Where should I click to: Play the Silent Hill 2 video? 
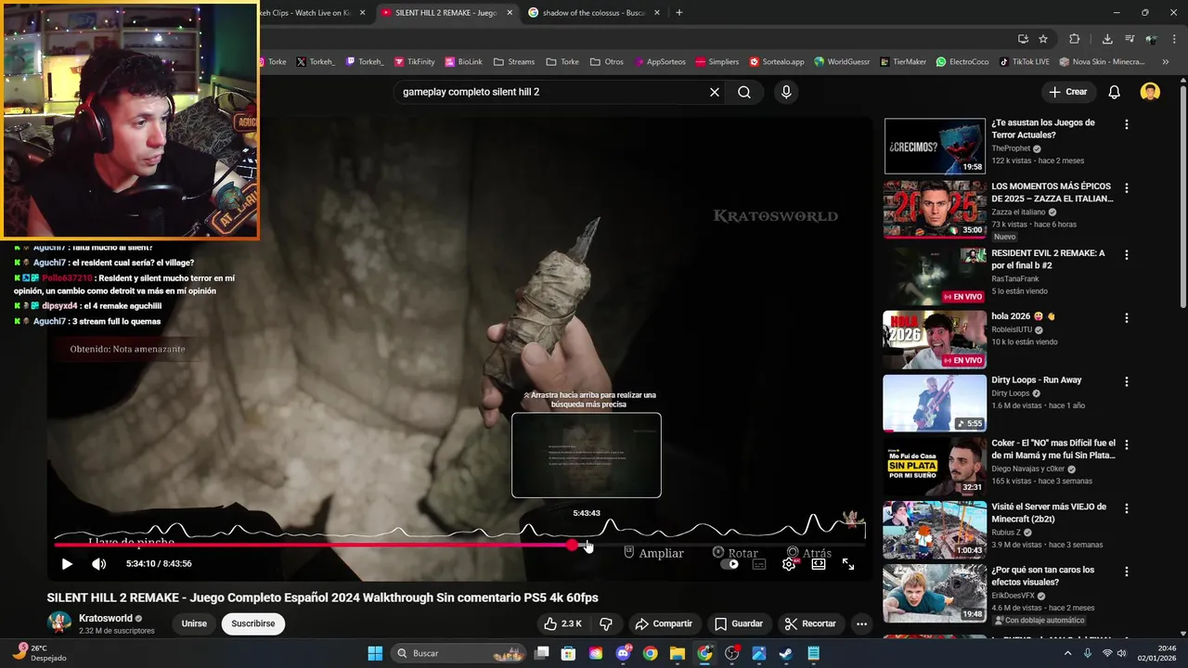(67, 564)
